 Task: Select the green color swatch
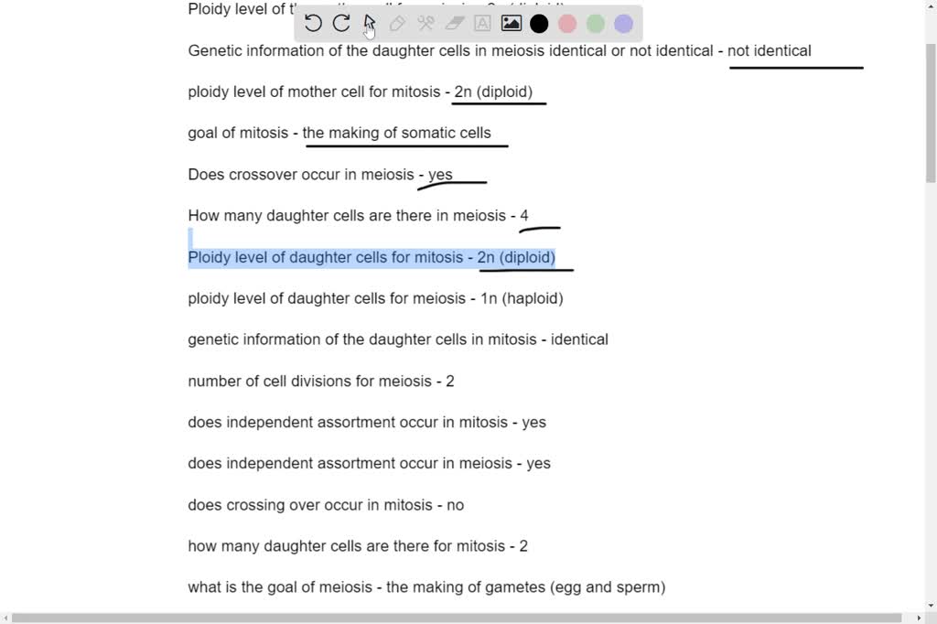[595, 23]
